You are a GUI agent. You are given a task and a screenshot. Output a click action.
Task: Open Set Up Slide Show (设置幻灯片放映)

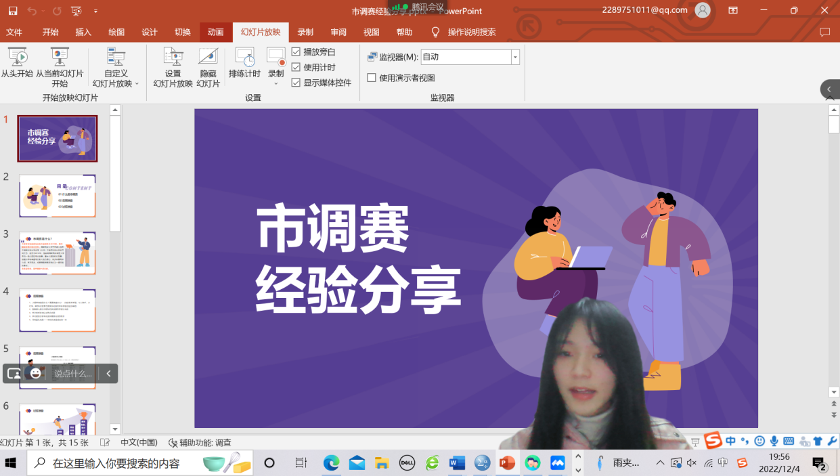(173, 58)
